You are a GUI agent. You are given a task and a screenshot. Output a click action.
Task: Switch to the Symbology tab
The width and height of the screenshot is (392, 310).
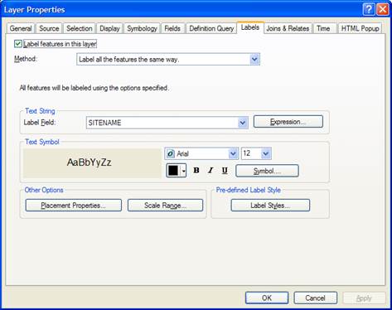[142, 28]
